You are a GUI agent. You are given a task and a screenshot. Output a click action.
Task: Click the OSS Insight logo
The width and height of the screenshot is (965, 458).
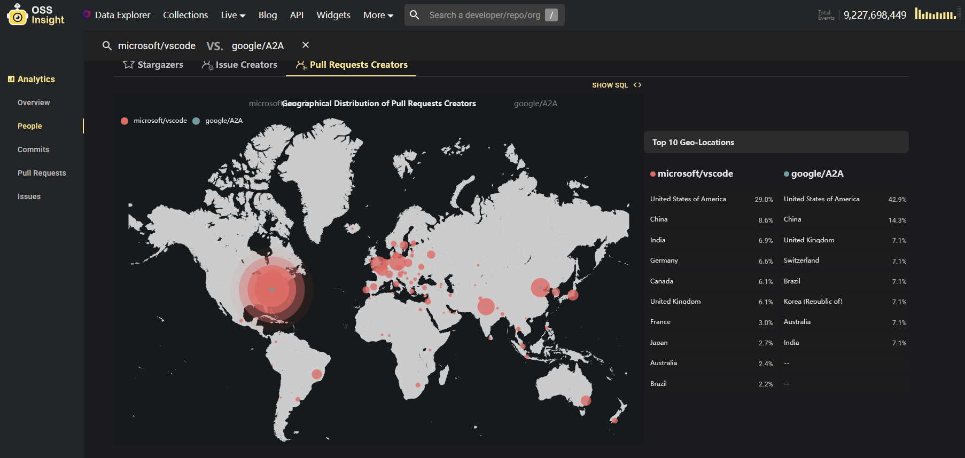(x=36, y=15)
